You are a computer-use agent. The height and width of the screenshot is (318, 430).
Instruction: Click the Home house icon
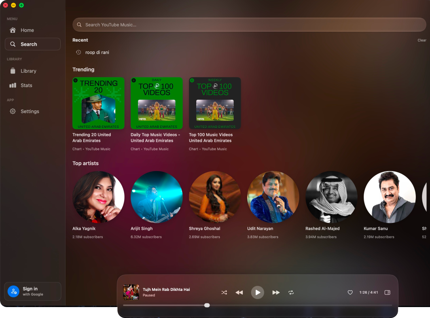point(13,30)
